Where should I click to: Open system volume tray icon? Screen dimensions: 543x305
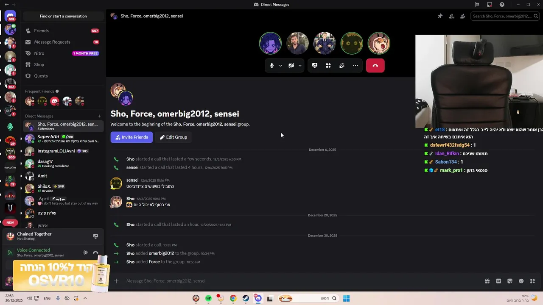[29, 298]
